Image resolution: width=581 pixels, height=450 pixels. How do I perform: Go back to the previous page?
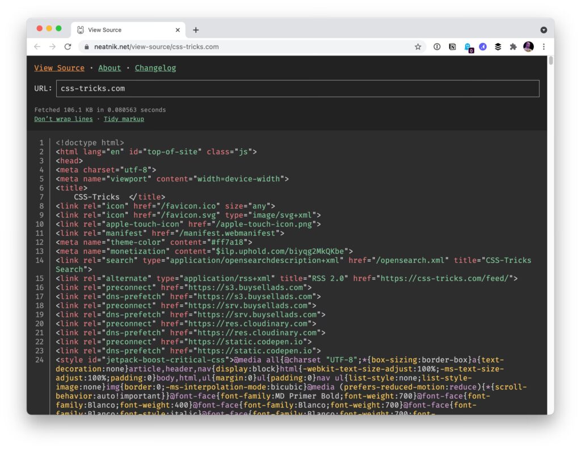tap(37, 47)
